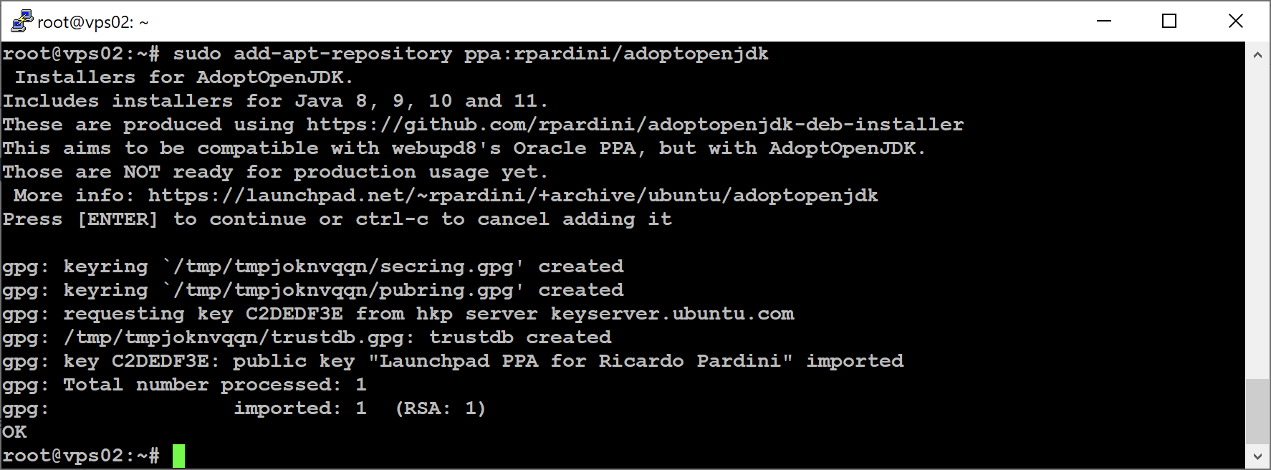Viewport: 1271px width, 470px height.
Task: Click the scrollbar down arrow
Action: 1257,456
